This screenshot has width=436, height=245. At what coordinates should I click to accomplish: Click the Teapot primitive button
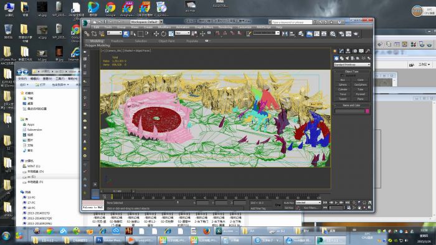coord(343,99)
